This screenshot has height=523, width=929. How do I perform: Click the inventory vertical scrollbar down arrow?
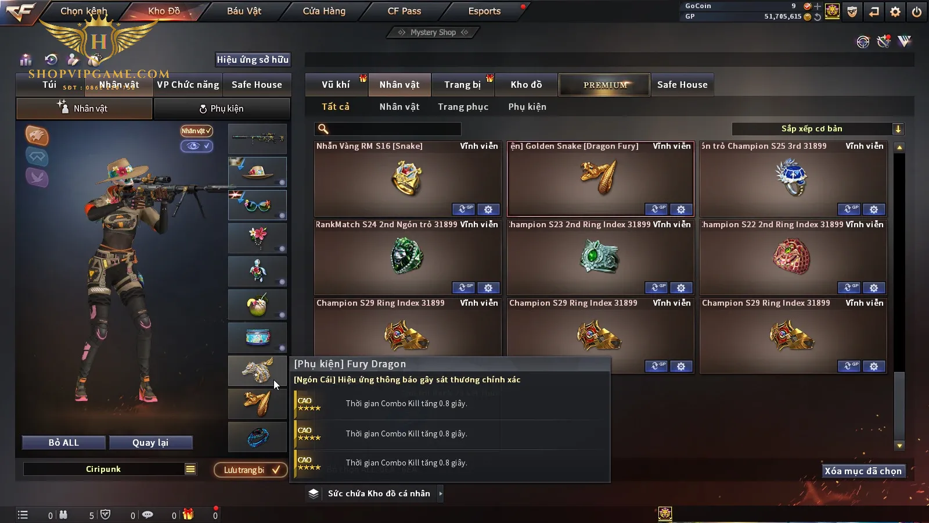[899, 446]
